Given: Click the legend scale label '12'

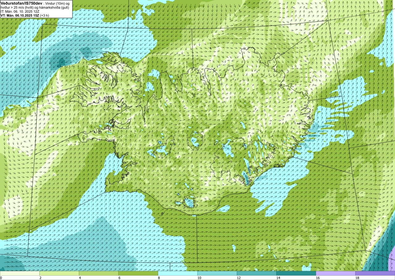Looking at the screenshot, I should click(x=239, y=278).
